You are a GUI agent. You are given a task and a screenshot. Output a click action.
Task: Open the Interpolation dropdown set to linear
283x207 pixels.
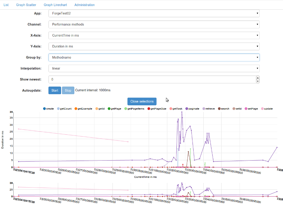(x=154, y=68)
